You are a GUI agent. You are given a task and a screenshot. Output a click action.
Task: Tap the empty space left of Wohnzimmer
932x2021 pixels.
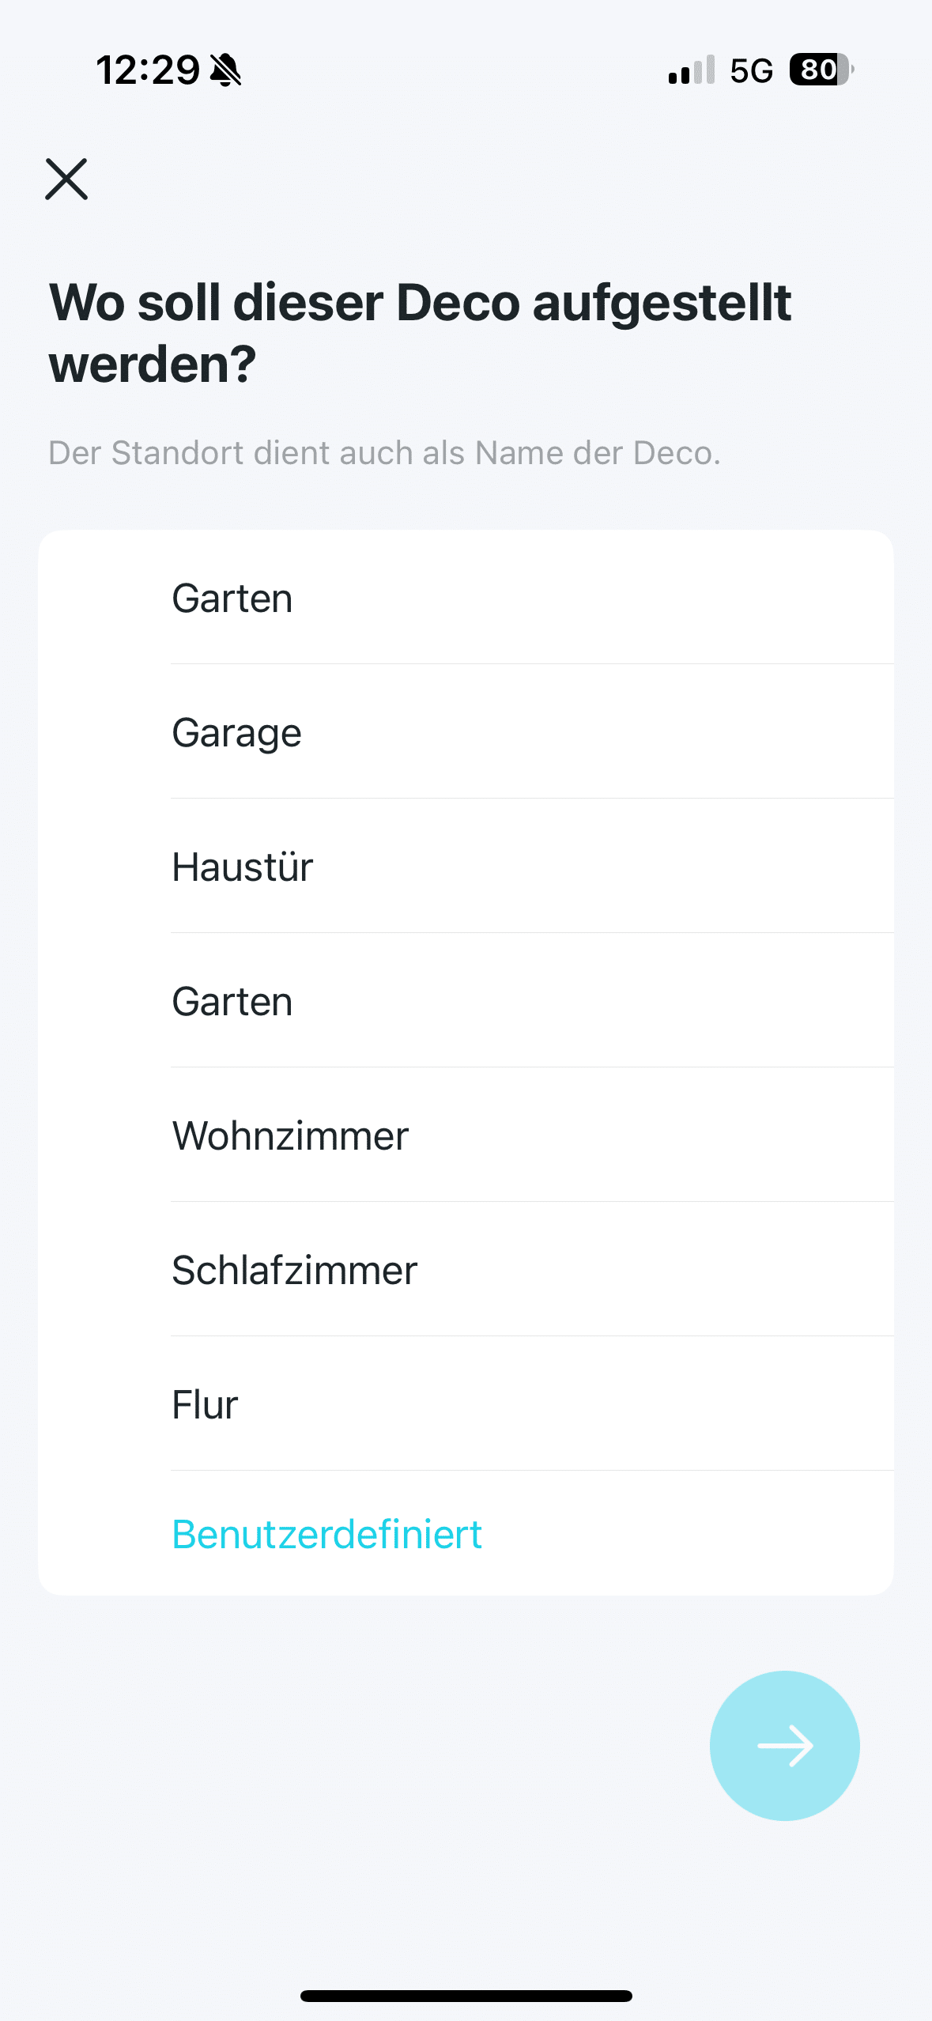point(104,1136)
